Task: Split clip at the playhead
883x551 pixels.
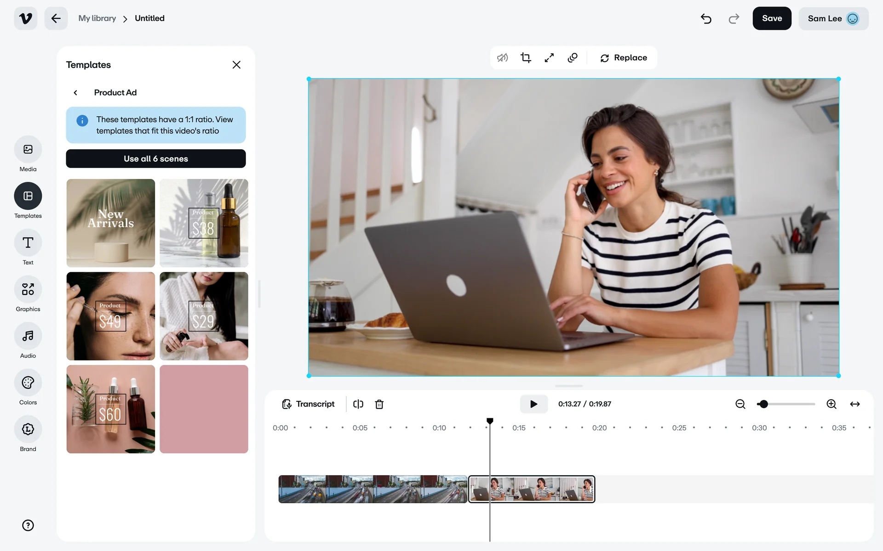Action: (358, 404)
